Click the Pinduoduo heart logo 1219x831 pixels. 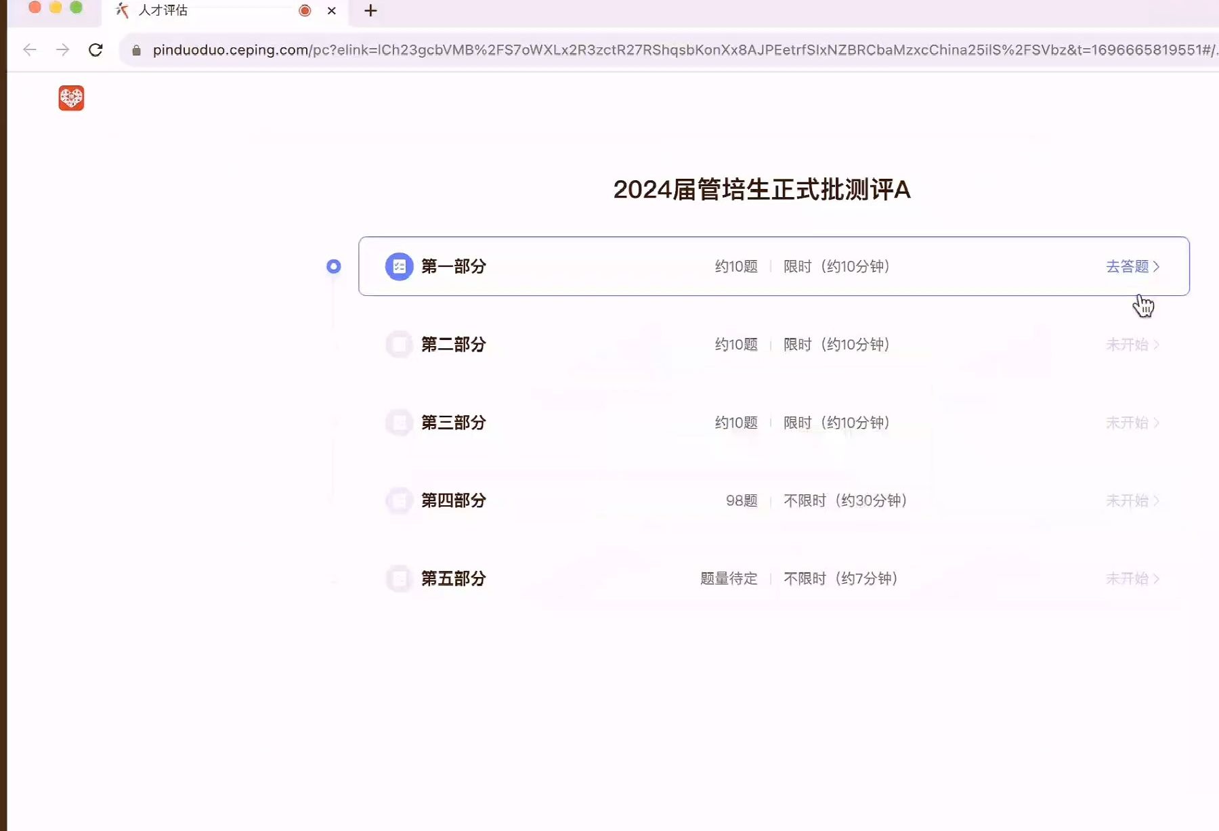pyautogui.click(x=71, y=98)
